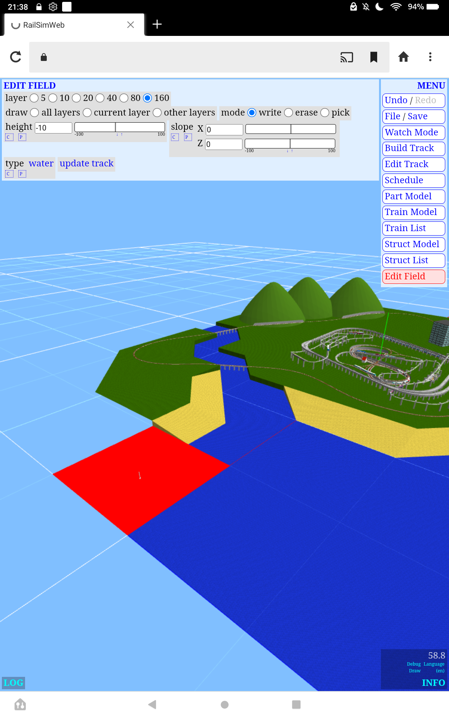The width and height of the screenshot is (449, 718).
Task: Click the update track link
Action: pos(86,163)
